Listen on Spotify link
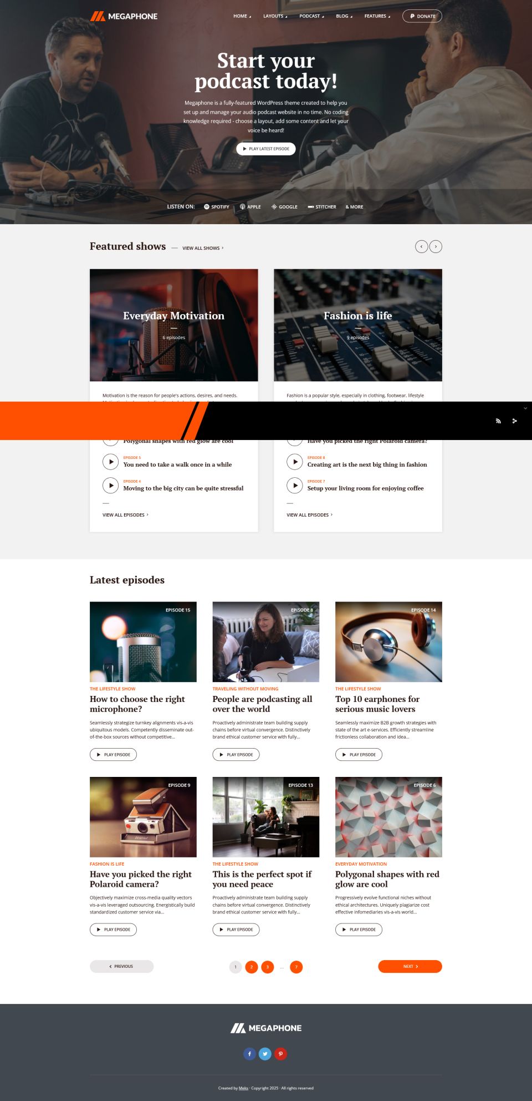Viewport: 532px width, 1101px height. [217, 207]
